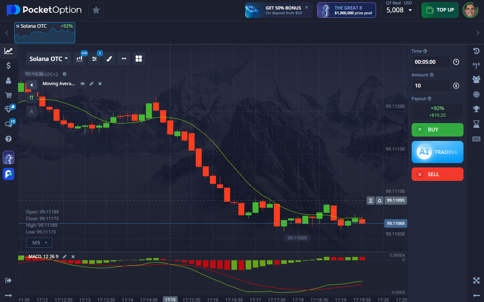Click the 17:15 time axis marker
Image resolution: width=484 pixels, height=302 pixels.
tap(170, 300)
